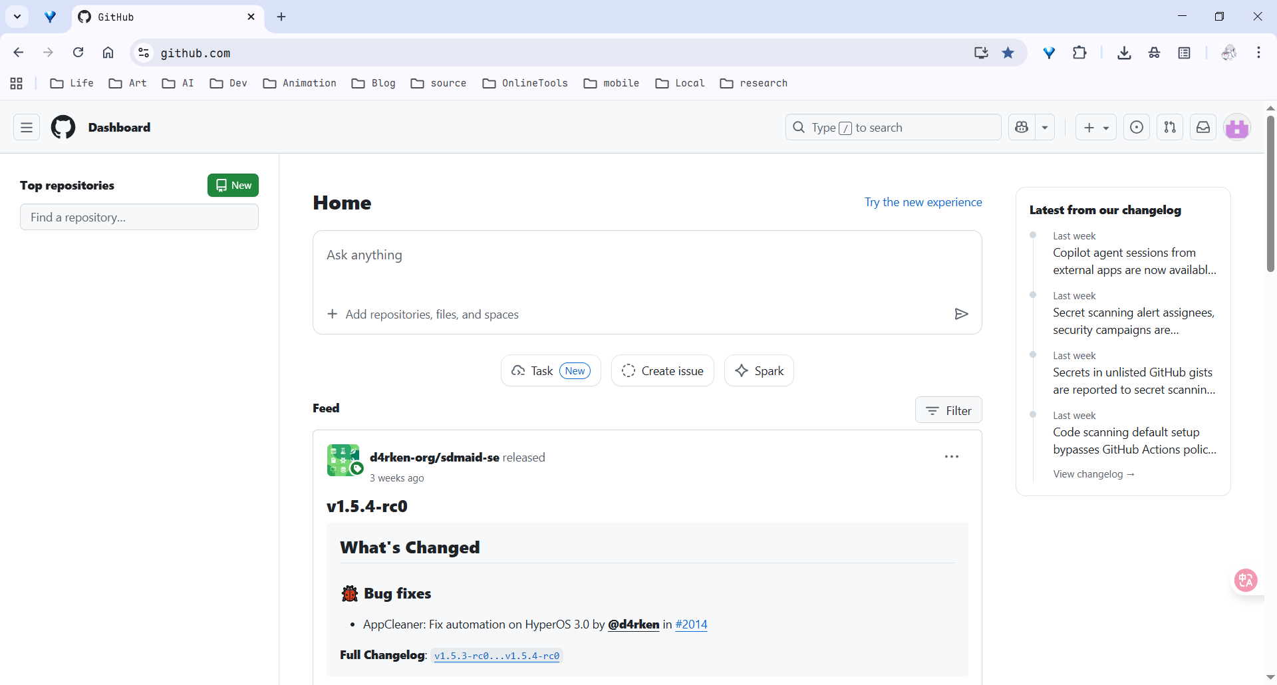The image size is (1277, 685).
Task: Click the user profile avatar
Action: pyautogui.click(x=1237, y=128)
